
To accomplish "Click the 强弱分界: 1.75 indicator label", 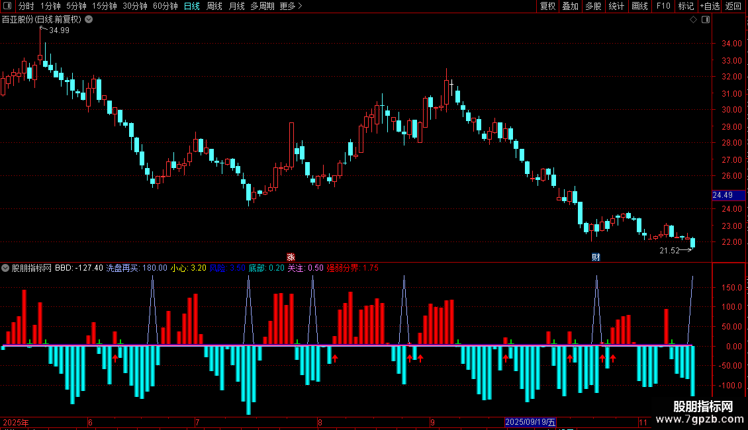I will 353,268.
